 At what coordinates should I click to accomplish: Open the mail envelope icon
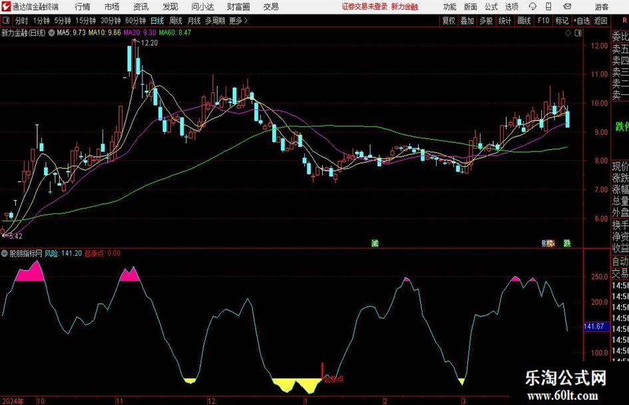(x=567, y=7)
